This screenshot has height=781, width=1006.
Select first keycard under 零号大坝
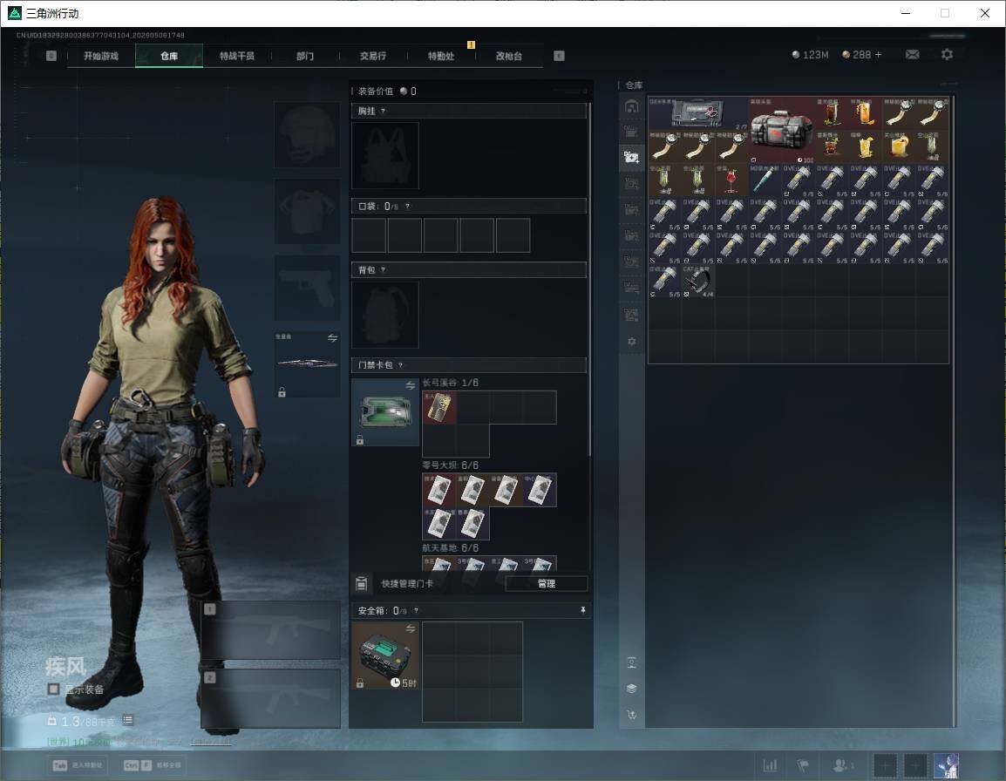point(439,490)
